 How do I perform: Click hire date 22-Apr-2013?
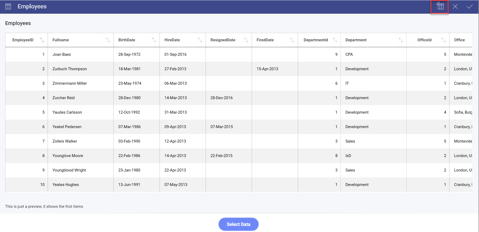[175, 170]
